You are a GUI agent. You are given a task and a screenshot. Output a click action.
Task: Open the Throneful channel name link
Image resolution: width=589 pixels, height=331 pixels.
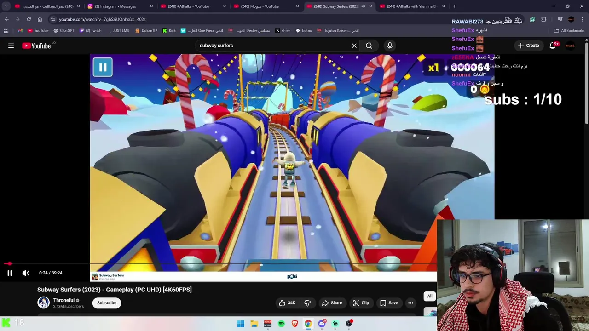tap(64, 300)
